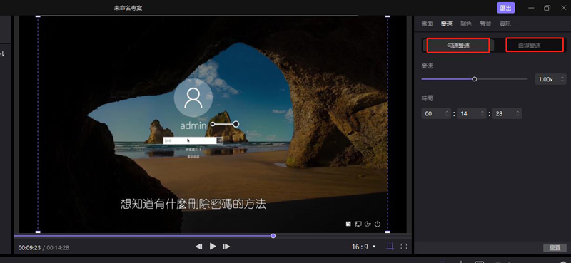The image size is (571, 263).
Task: Click the top-right crop frame handle
Action: pos(388,16)
